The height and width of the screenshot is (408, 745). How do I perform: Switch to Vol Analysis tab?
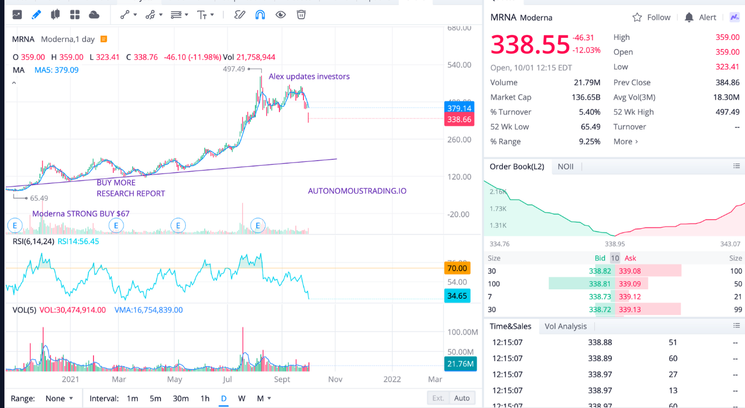click(x=566, y=326)
